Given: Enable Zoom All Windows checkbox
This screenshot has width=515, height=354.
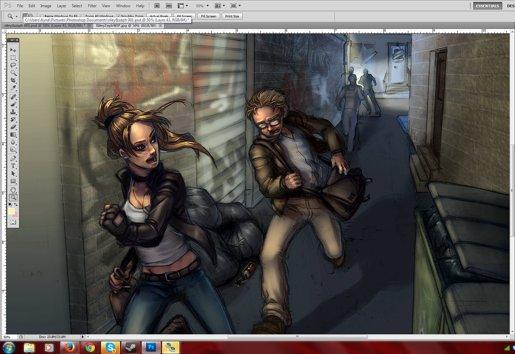Looking at the screenshot, I should point(83,16).
